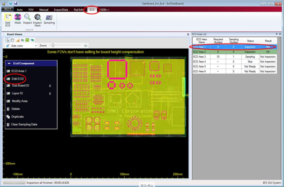Click Required Number value 10 for ECD Area 3

[218, 56]
